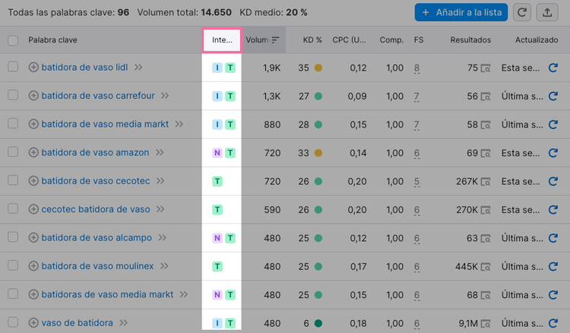The width and height of the screenshot is (570, 333).
Task: Click the export upload icon button
Action: (x=547, y=12)
